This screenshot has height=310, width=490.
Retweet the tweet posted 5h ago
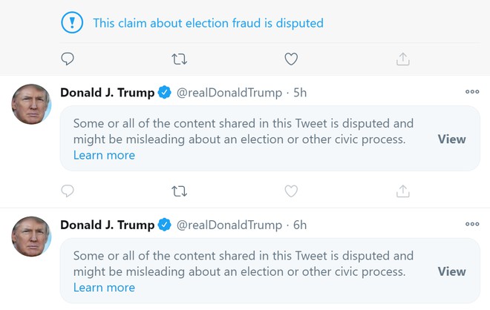click(179, 191)
